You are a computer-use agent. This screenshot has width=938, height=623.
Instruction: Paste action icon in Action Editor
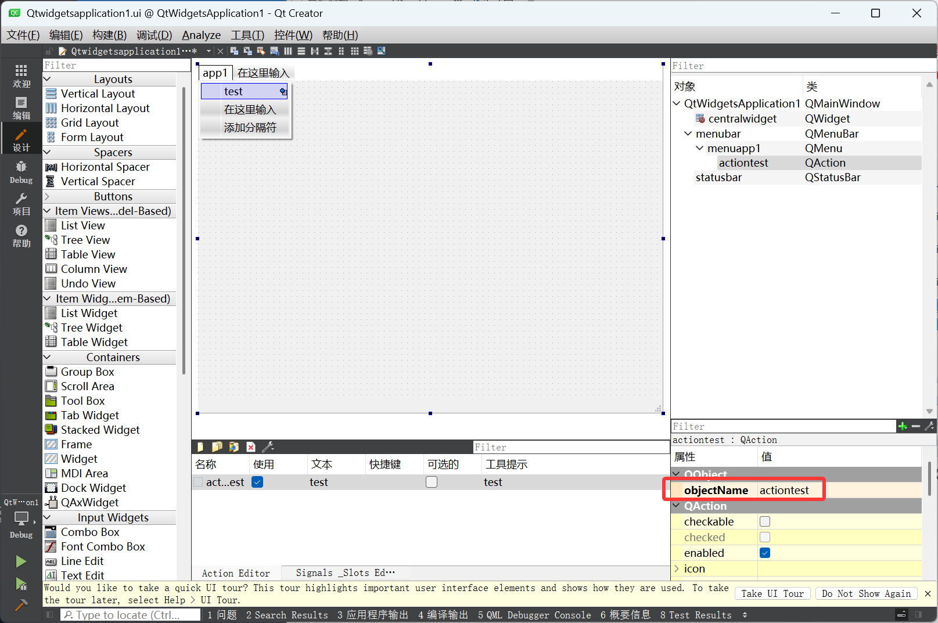coord(234,447)
